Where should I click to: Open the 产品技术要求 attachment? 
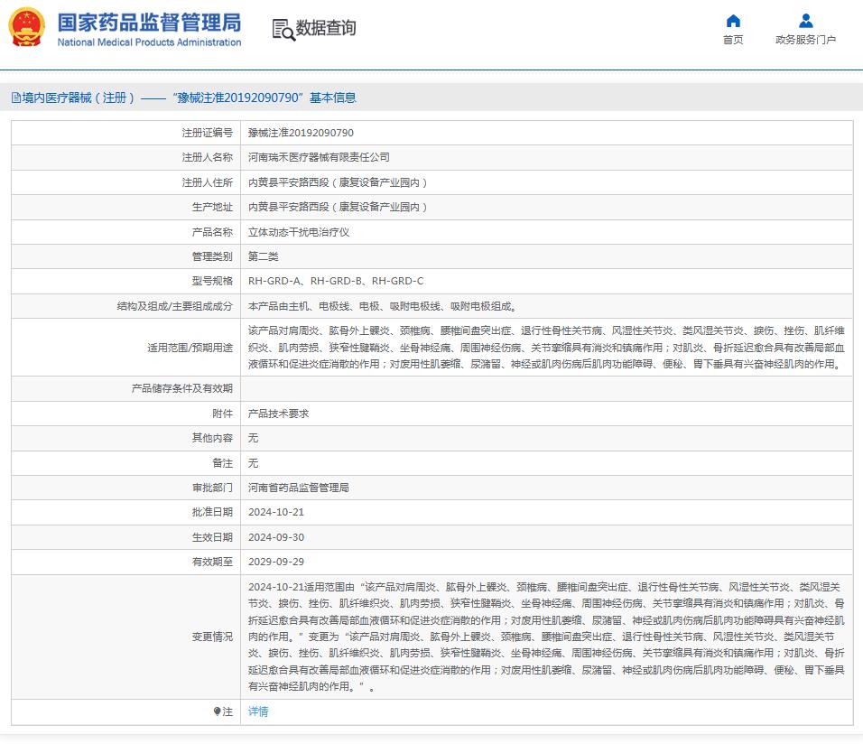(x=278, y=413)
